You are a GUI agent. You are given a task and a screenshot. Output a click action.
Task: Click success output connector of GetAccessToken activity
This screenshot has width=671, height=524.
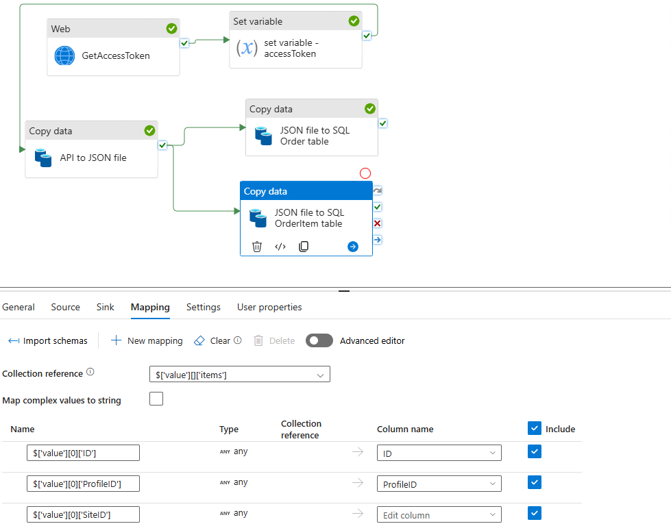point(184,42)
